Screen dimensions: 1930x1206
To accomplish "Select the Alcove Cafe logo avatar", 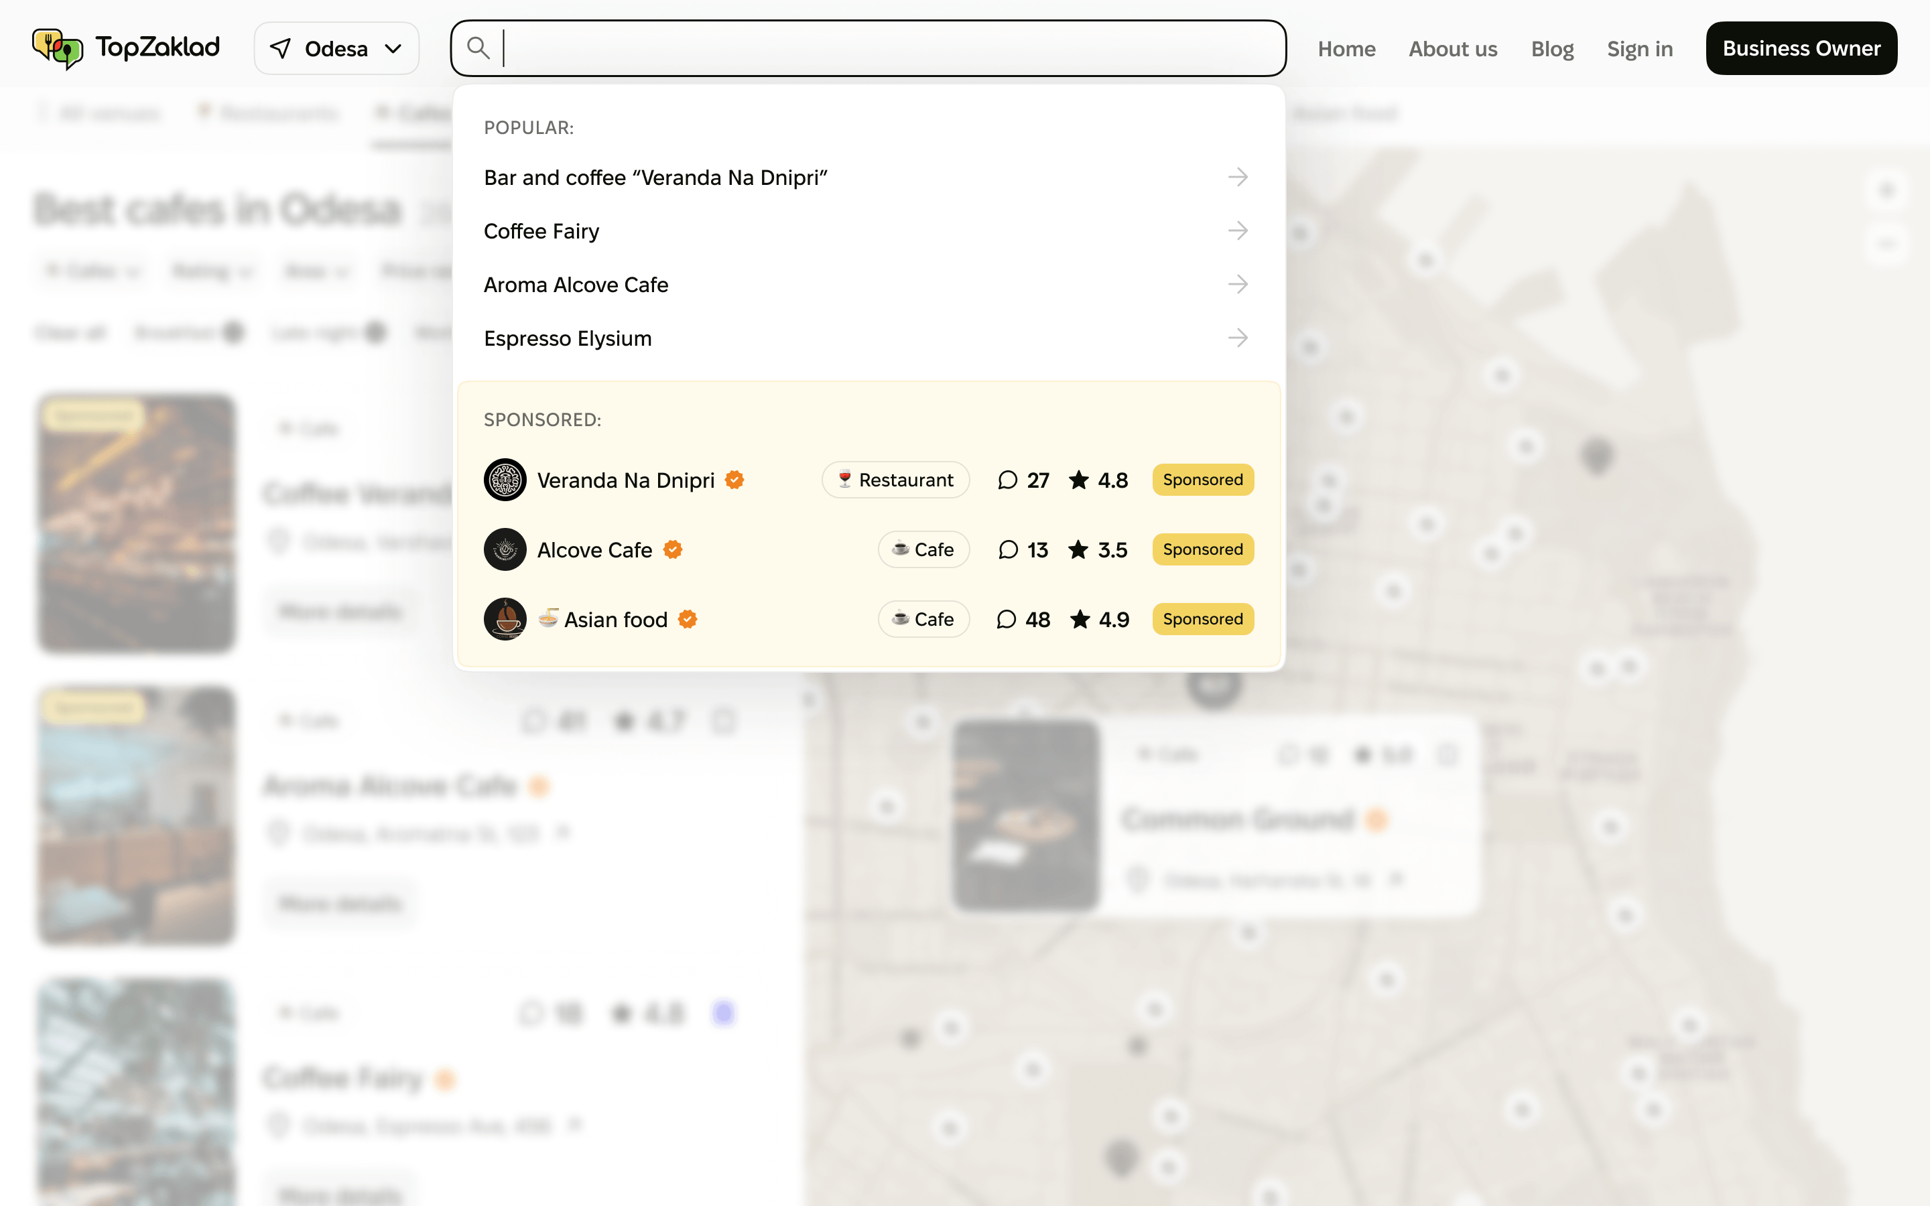I will point(505,549).
